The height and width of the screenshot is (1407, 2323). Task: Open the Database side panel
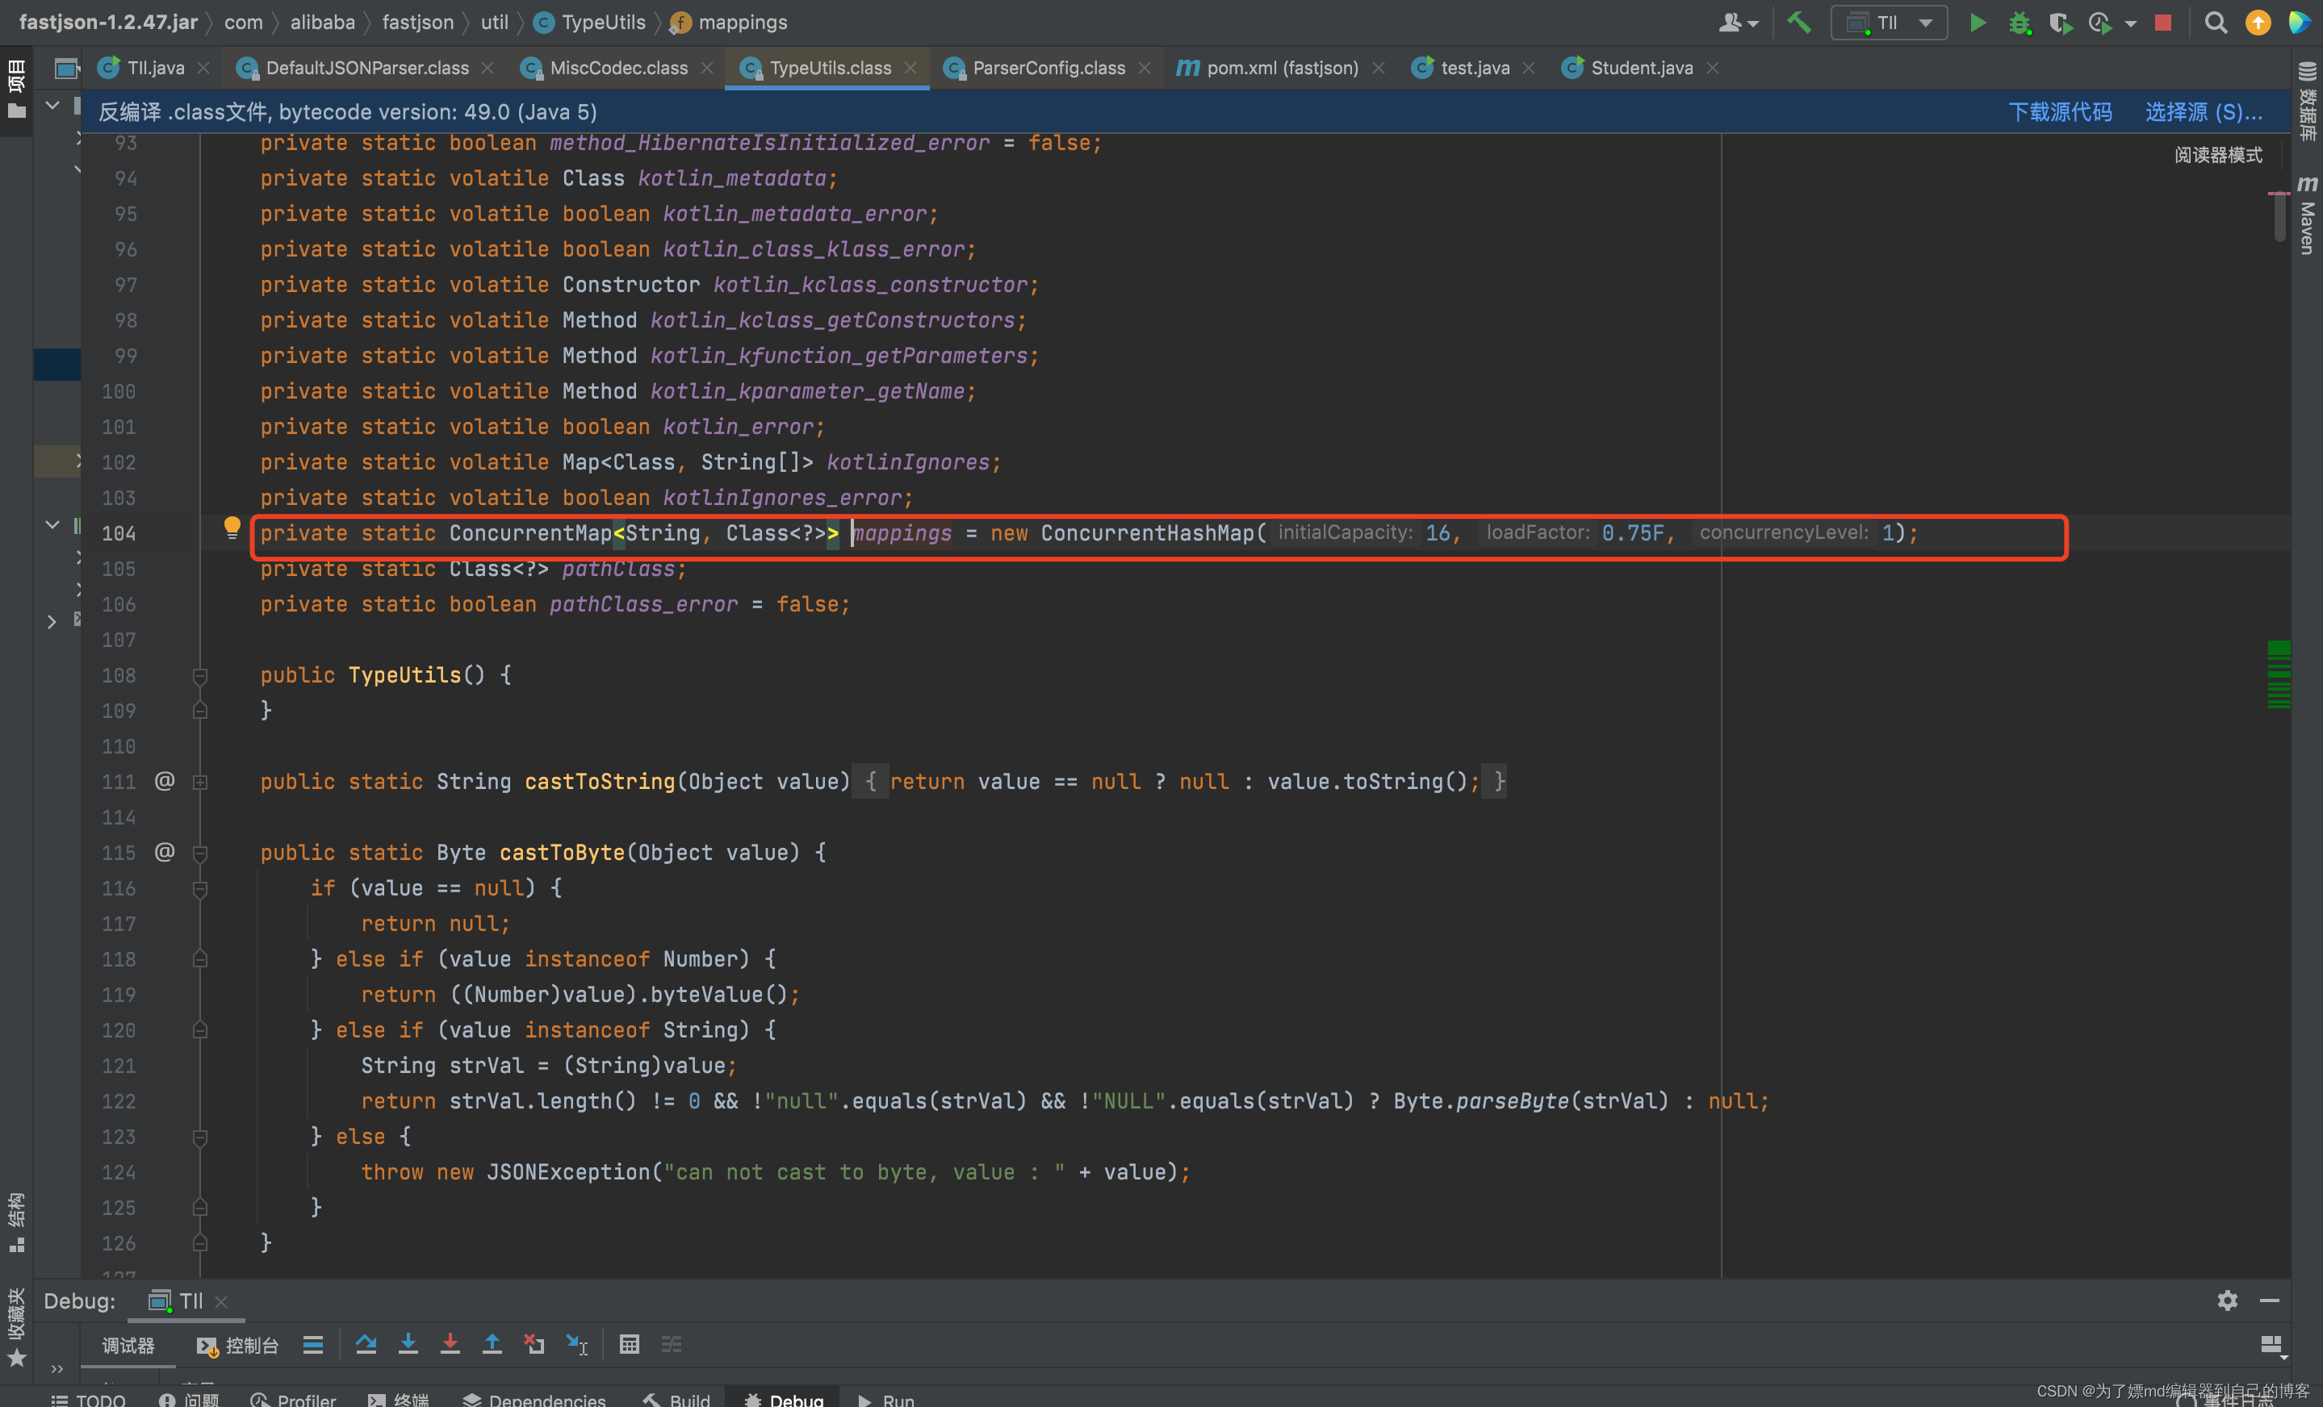click(2307, 101)
